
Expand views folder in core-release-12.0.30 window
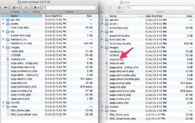pyautogui.click(x=3, y=106)
